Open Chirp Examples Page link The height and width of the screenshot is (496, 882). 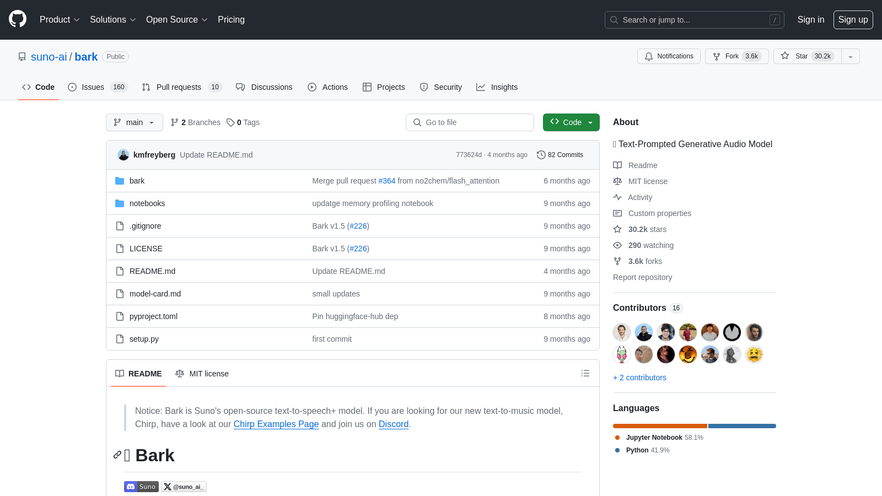click(276, 424)
